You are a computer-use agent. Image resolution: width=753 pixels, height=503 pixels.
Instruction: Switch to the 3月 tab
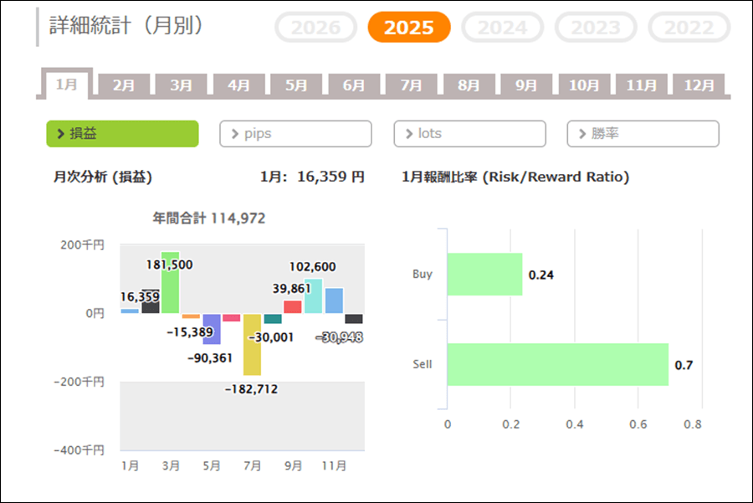click(x=181, y=85)
